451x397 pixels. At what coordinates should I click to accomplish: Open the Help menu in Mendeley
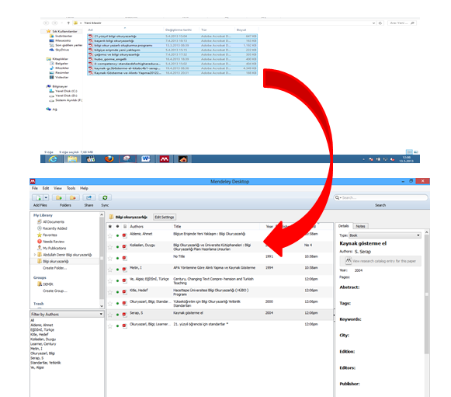tap(84, 188)
